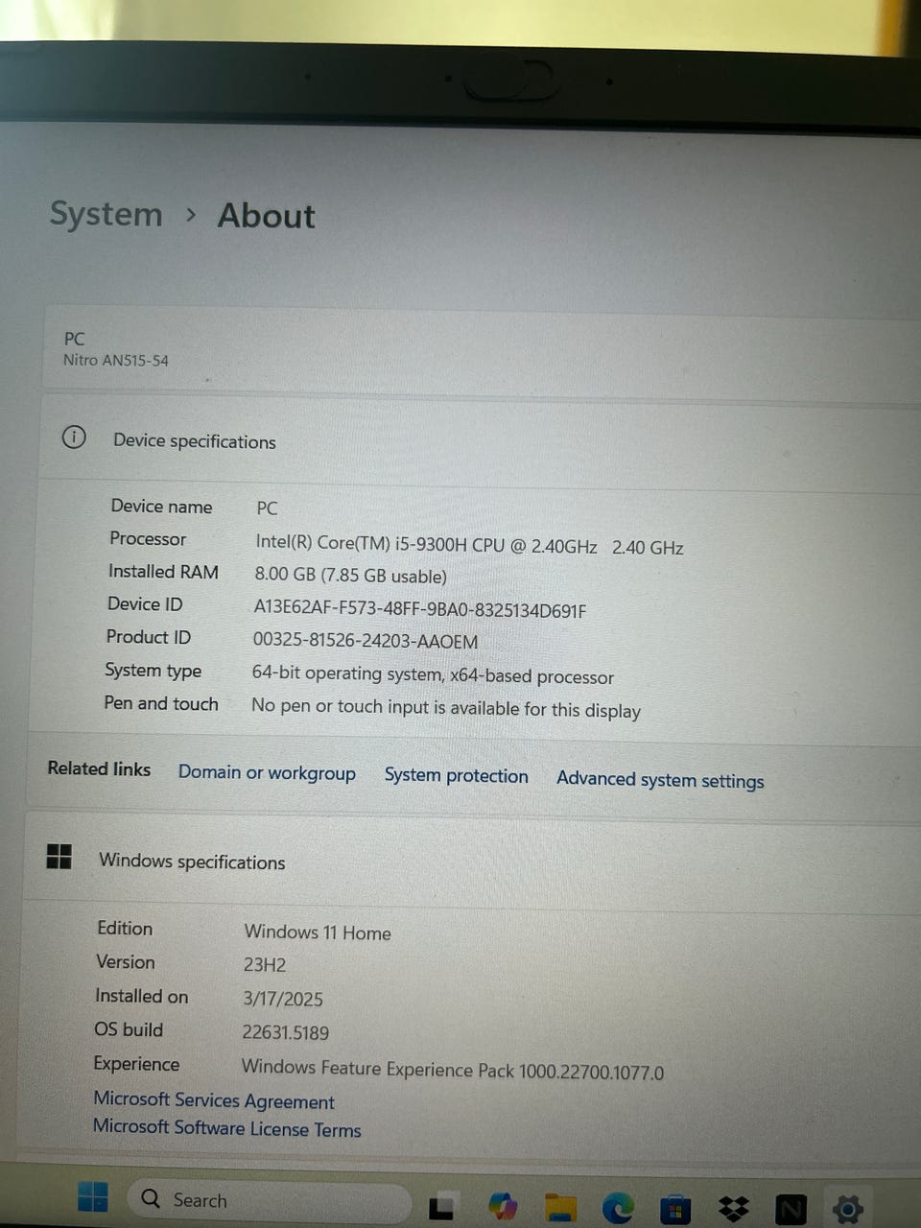Image resolution: width=921 pixels, height=1228 pixels.
Task: Open Domain or workgroup link
Action: 267,772
